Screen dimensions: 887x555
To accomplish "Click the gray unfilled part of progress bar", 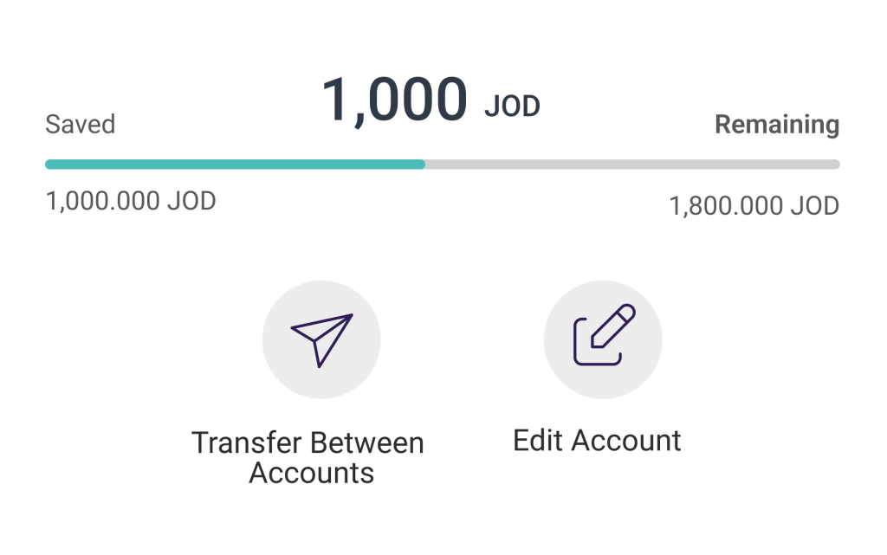I will 632,165.
